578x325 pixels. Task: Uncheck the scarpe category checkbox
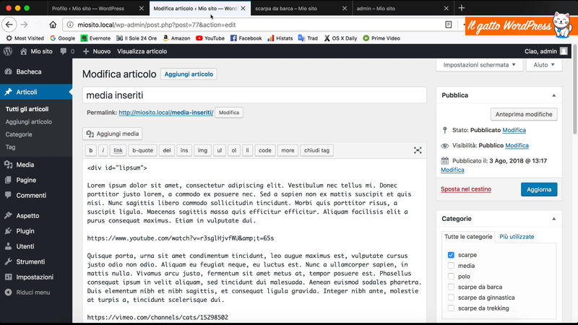[451, 255]
